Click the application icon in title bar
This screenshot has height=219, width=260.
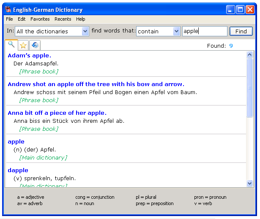point(8,9)
